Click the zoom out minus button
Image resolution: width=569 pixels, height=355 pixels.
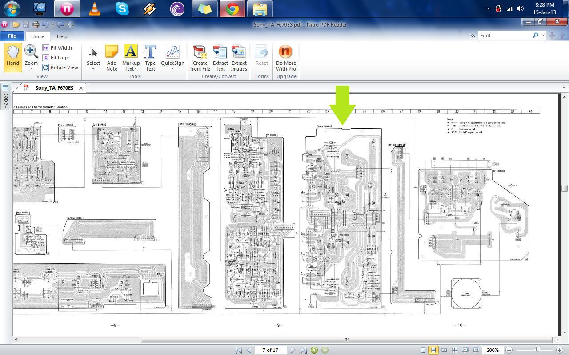509,350
